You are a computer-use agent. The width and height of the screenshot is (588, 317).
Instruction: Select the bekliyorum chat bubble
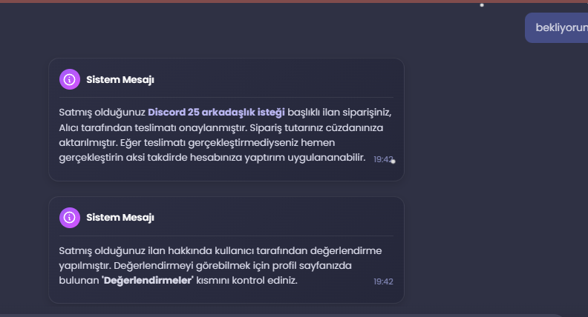click(x=557, y=27)
